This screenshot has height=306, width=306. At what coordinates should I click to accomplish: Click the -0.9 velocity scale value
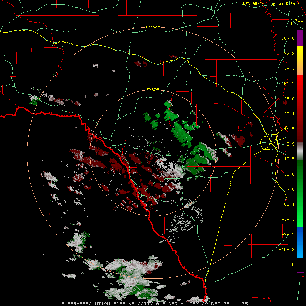(x=289, y=144)
